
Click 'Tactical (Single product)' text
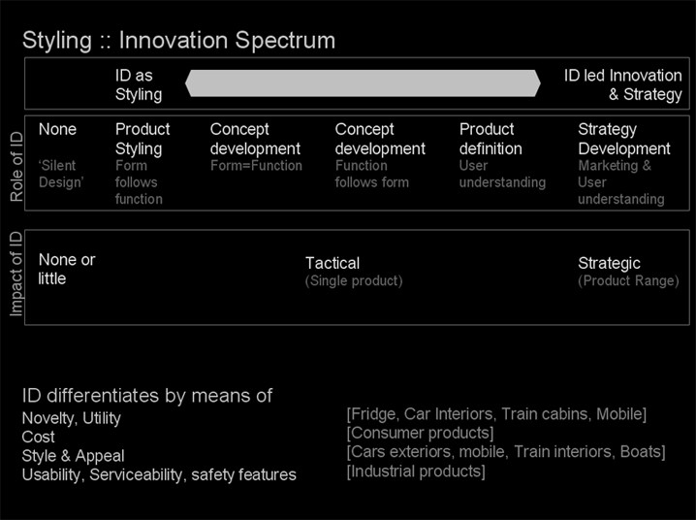pyautogui.click(x=353, y=271)
